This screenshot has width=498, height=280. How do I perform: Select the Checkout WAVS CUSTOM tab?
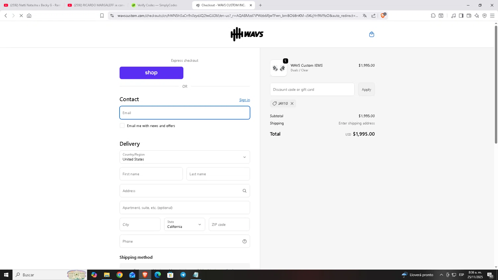[223, 5]
